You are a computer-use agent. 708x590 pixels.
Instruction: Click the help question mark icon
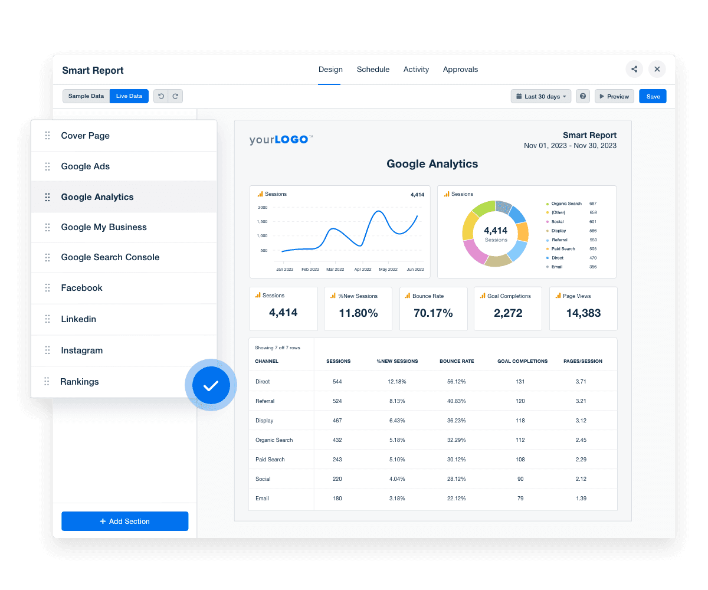tap(583, 96)
